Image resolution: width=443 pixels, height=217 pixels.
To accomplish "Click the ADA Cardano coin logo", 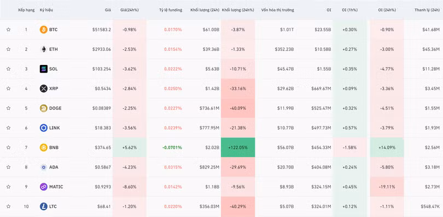I will 44,167.
